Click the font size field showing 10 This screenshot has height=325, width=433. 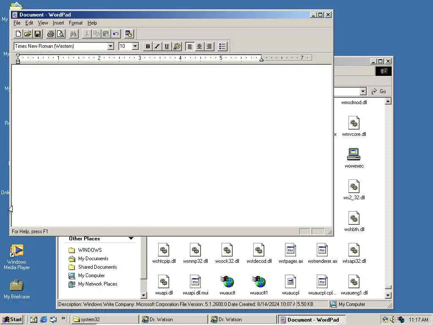click(x=125, y=46)
